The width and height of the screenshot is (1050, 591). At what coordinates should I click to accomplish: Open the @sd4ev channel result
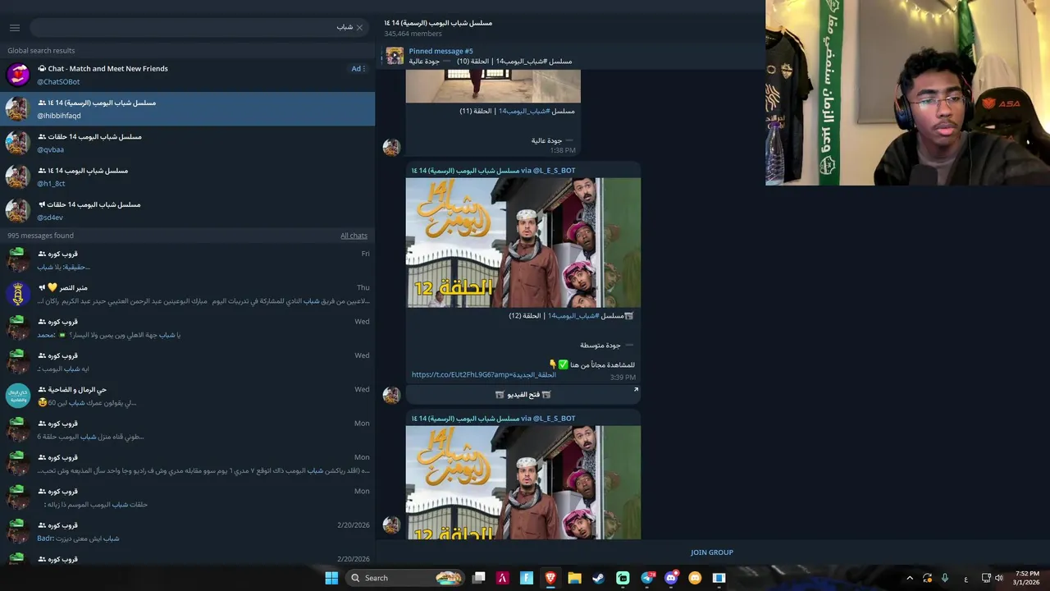point(187,210)
